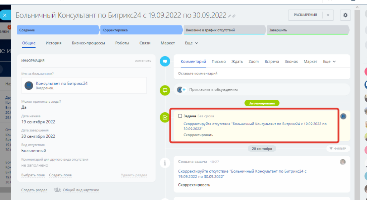This screenshot has height=200, width=367.
Task: Select the Письмо activity tab
Action: pyautogui.click(x=219, y=62)
